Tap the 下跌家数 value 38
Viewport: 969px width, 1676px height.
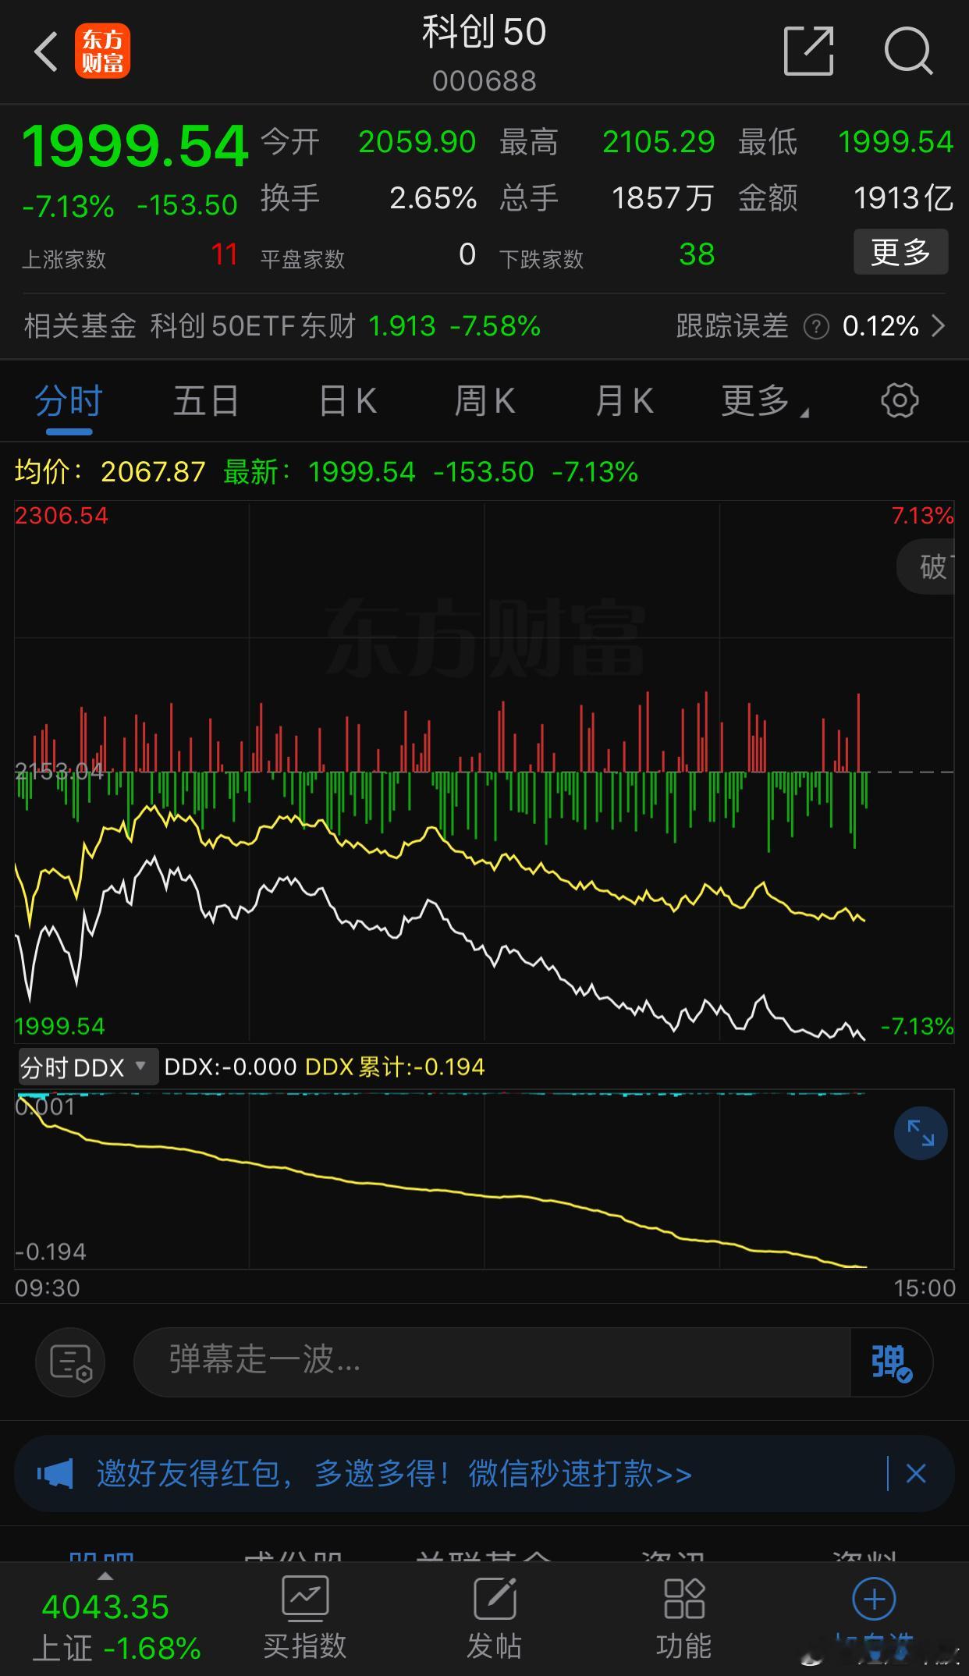[x=697, y=254]
